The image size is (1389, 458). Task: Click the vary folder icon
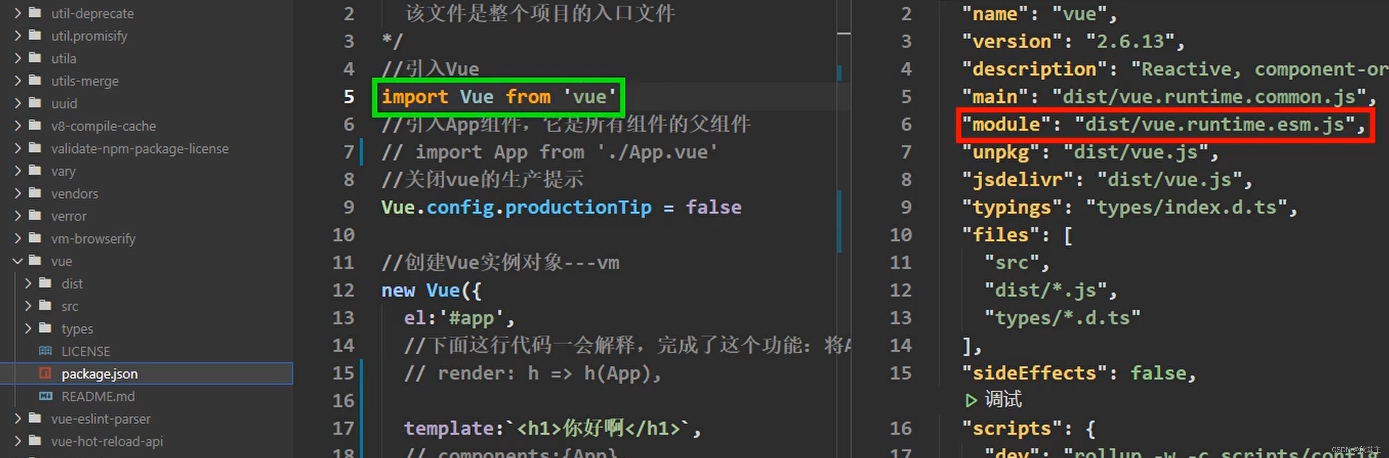[x=35, y=170]
